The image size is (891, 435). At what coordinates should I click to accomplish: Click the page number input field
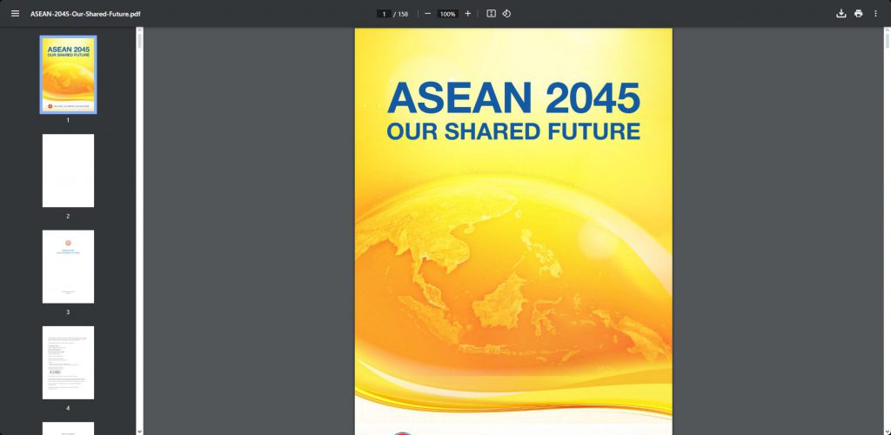coord(384,14)
